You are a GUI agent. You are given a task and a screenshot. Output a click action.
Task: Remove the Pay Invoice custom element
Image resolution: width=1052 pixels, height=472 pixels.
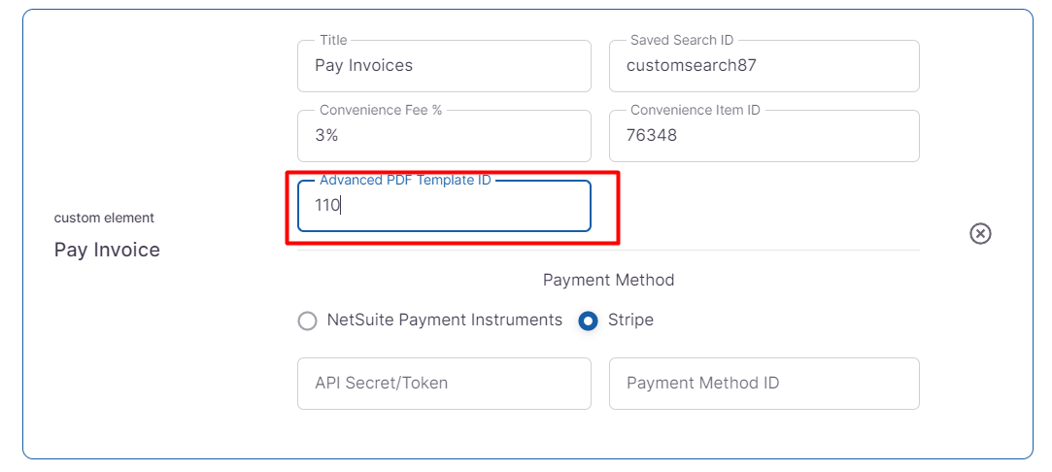tap(980, 234)
